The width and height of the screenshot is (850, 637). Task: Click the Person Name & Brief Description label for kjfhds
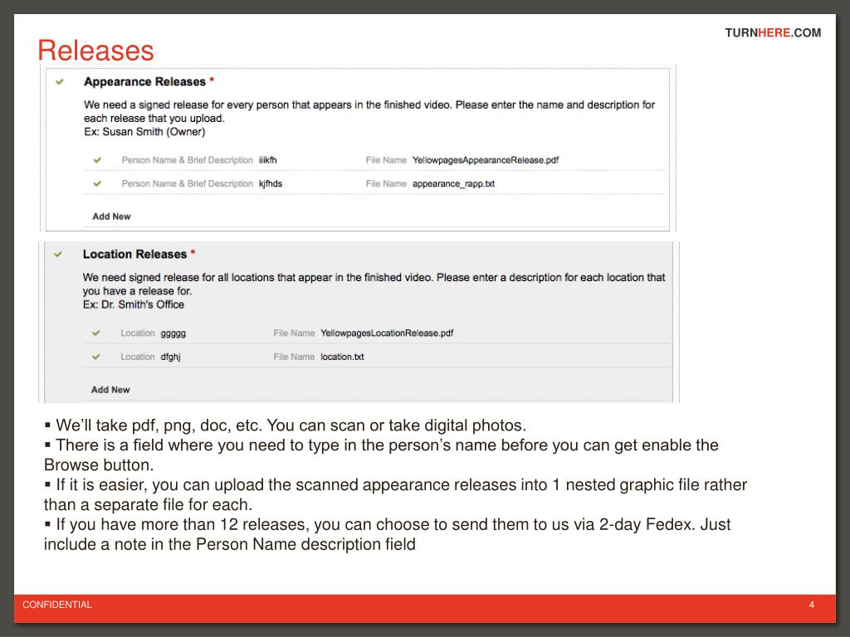click(x=187, y=183)
